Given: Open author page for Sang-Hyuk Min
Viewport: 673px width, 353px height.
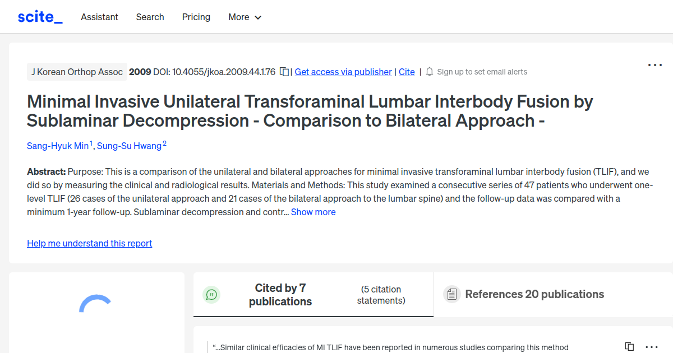Looking at the screenshot, I should click(x=58, y=146).
